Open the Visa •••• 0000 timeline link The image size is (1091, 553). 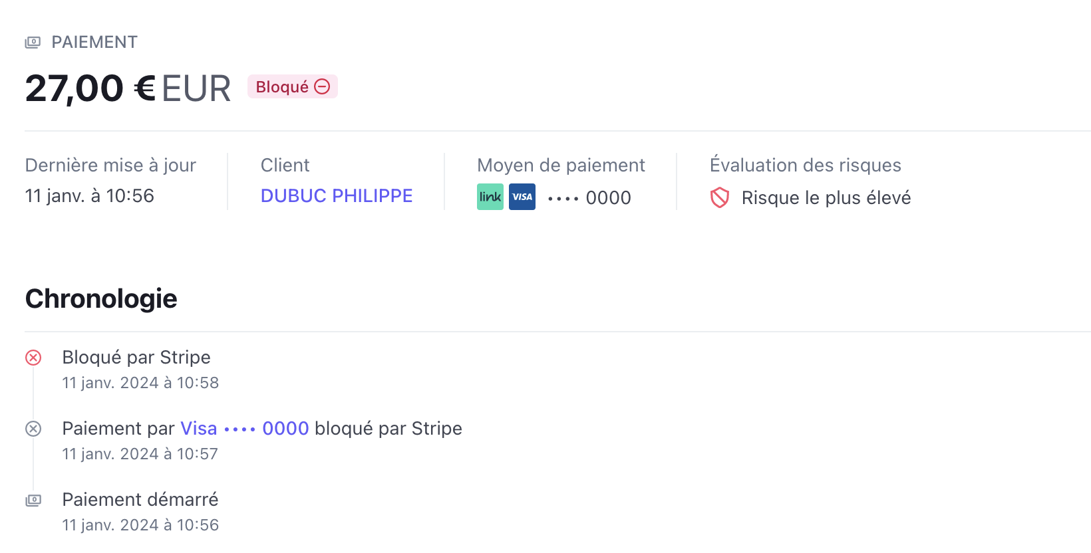tap(245, 429)
